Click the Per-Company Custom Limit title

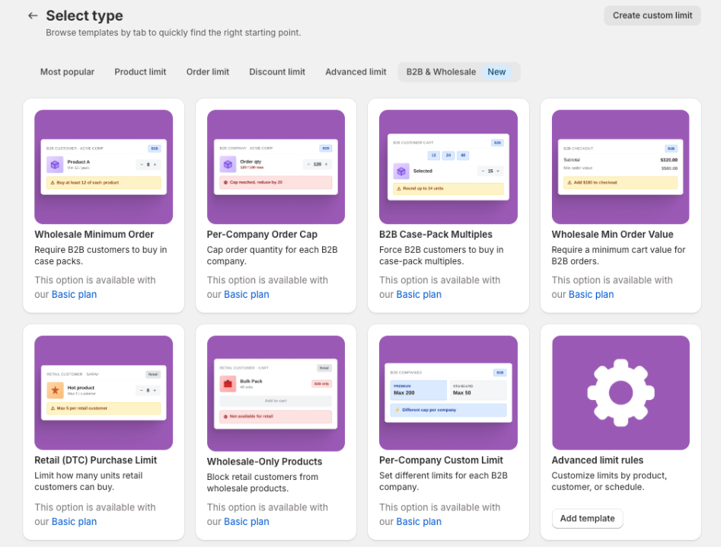pos(441,460)
